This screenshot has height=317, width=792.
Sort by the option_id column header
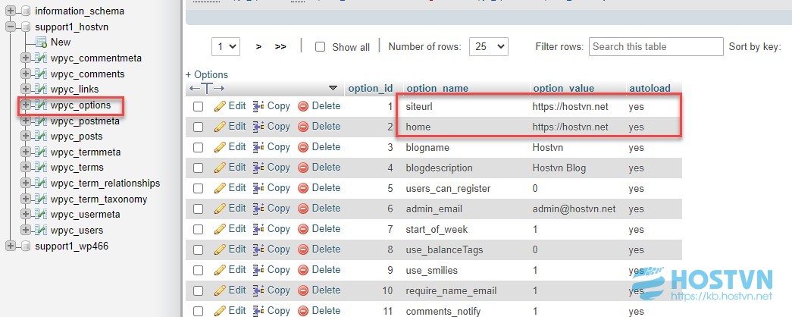371,89
